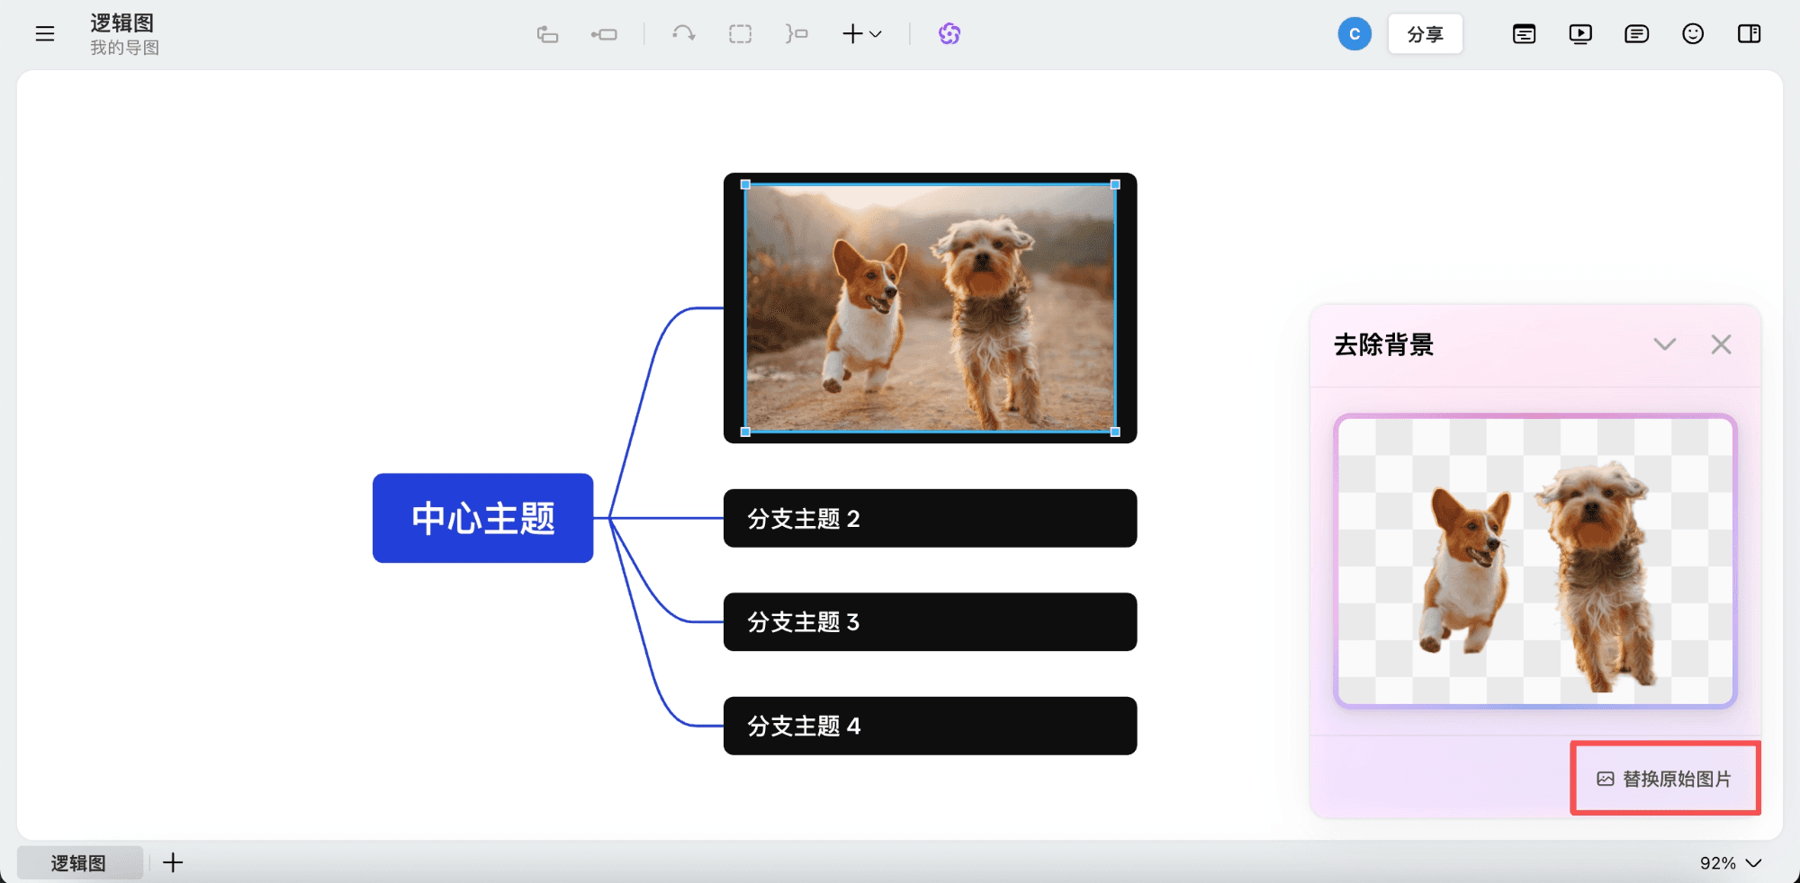Image resolution: width=1800 pixels, height=883 pixels.
Task: Click the relationship line tool
Action: click(x=684, y=33)
